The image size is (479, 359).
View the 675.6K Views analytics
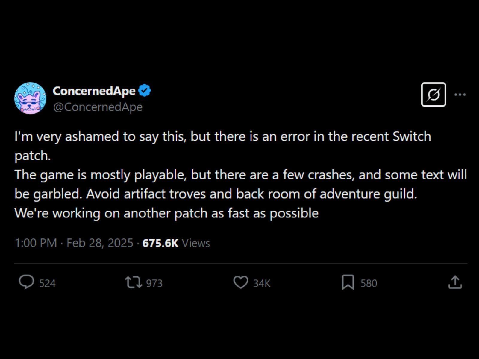tap(176, 243)
